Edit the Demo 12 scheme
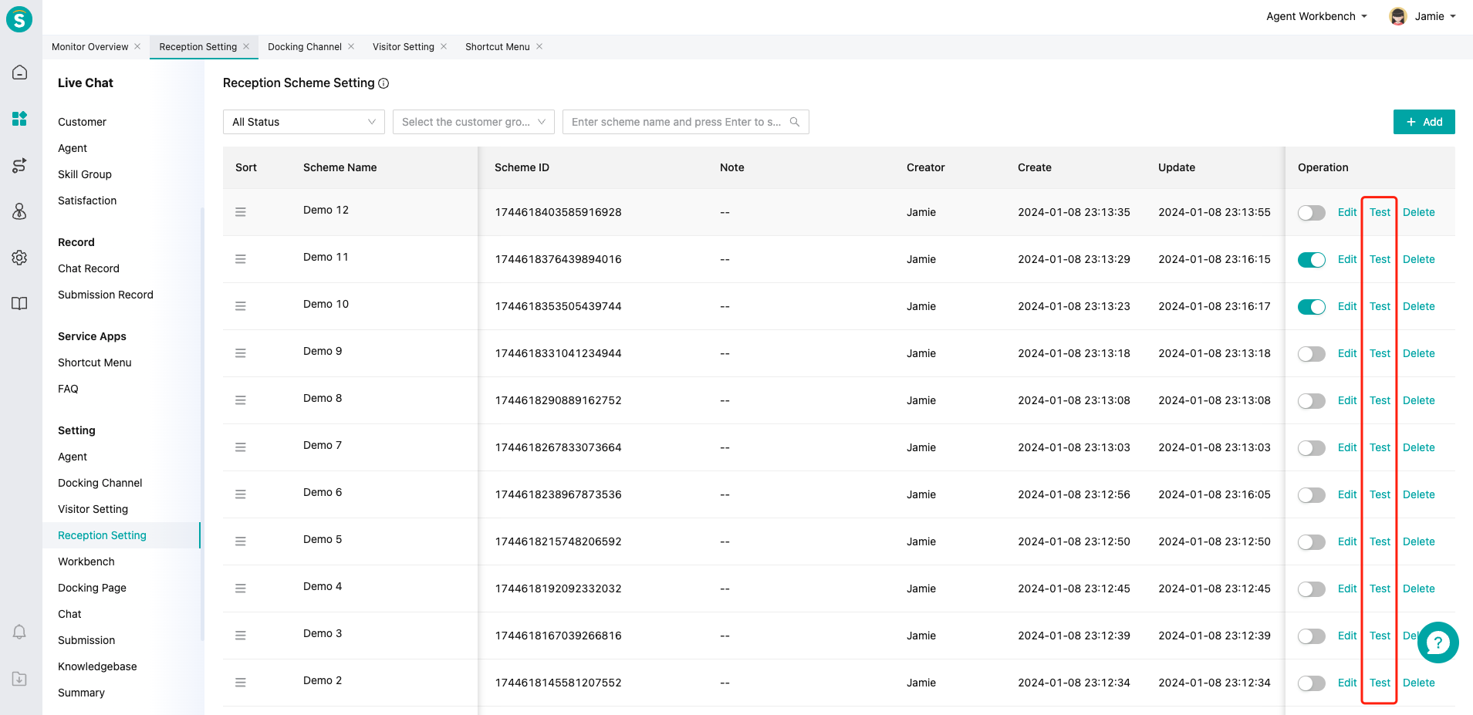The width and height of the screenshot is (1473, 715). 1347,212
